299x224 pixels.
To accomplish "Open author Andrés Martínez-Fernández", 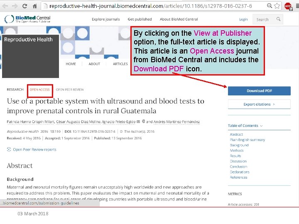I will (176, 122).
